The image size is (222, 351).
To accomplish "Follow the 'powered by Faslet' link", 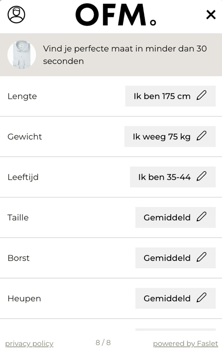I will point(186,343).
